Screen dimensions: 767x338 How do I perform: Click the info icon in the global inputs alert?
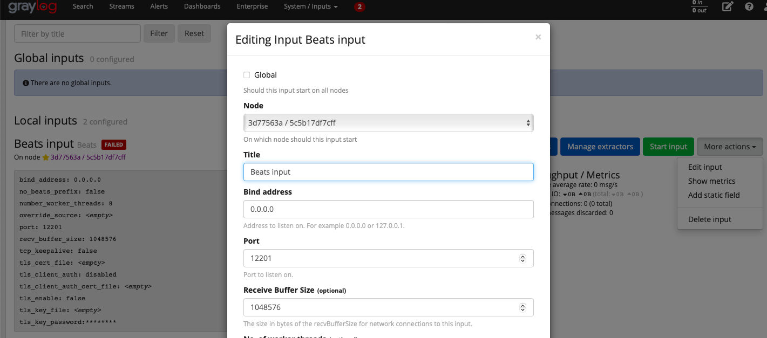point(26,82)
